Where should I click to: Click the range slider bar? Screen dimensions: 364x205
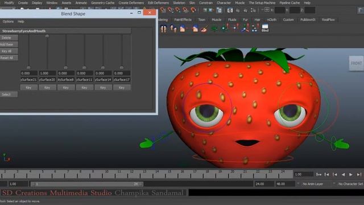87,184
